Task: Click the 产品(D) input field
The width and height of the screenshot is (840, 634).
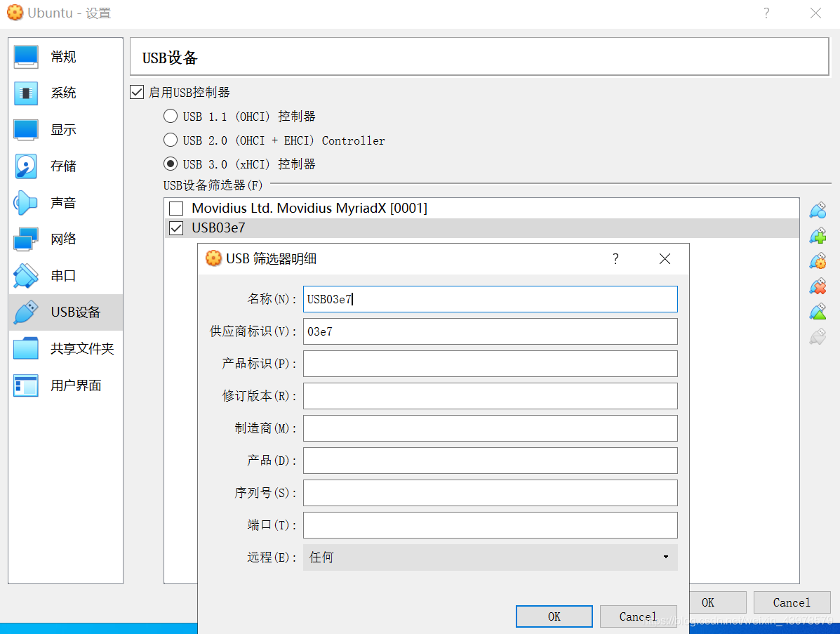Action: (491, 461)
